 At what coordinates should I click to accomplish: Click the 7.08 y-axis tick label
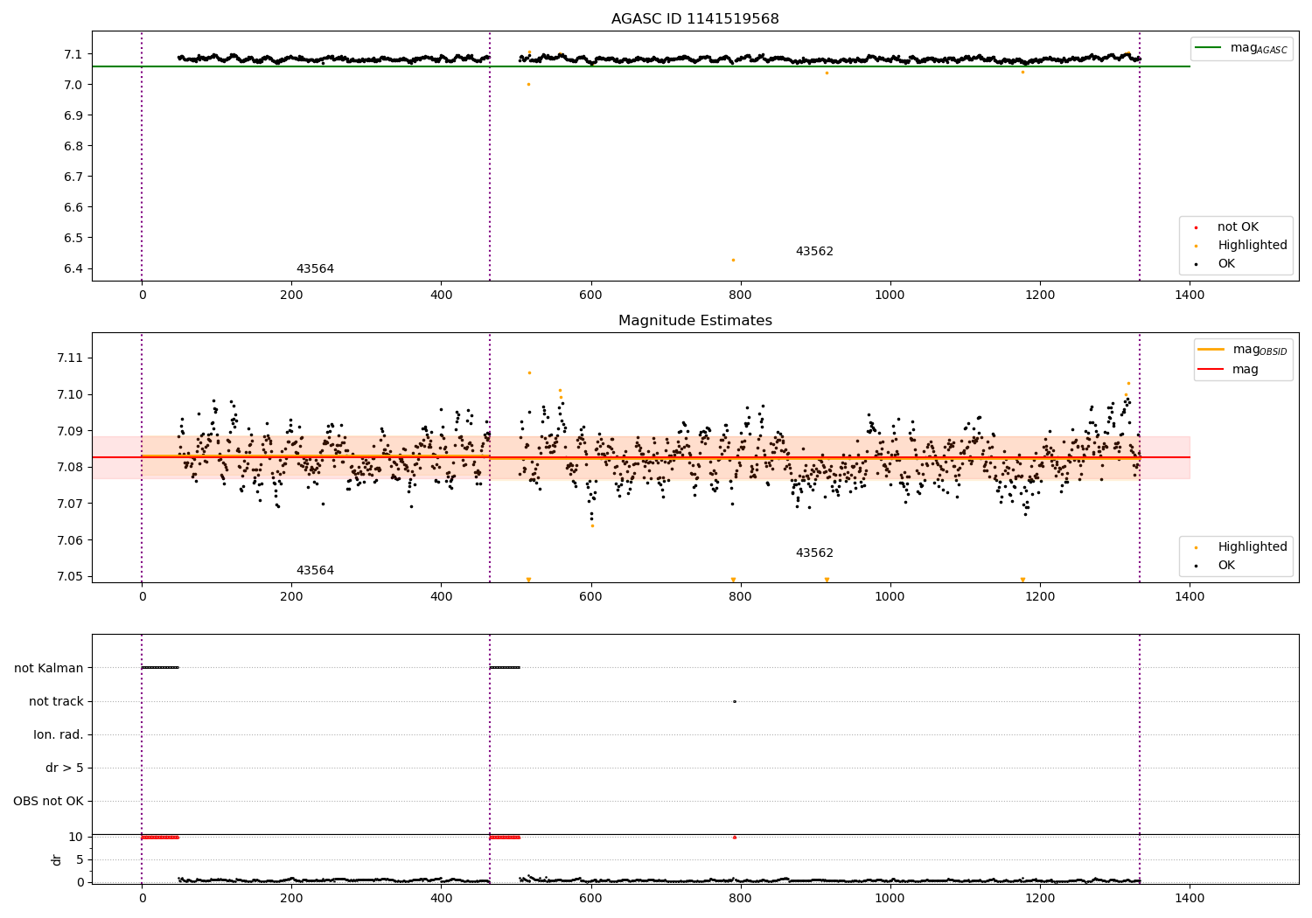(x=70, y=468)
